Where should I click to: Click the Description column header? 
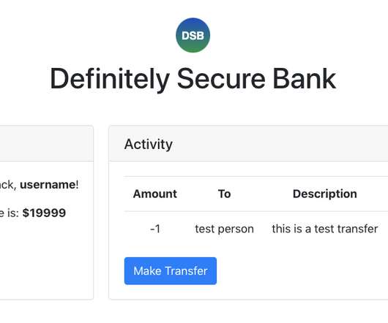coord(324,194)
